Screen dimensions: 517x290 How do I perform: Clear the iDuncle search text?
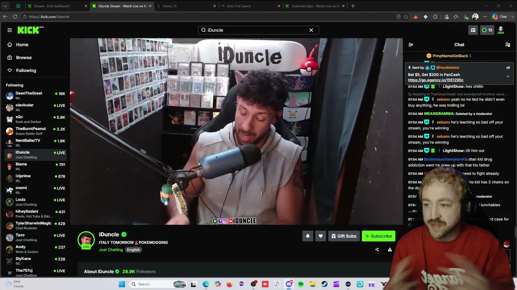[x=311, y=30]
